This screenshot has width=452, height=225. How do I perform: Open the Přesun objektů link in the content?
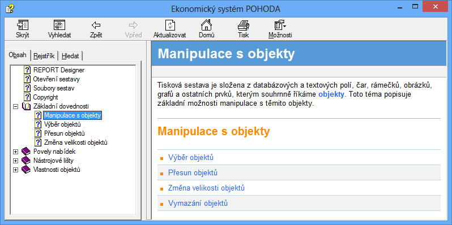click(x=193, y=172)
